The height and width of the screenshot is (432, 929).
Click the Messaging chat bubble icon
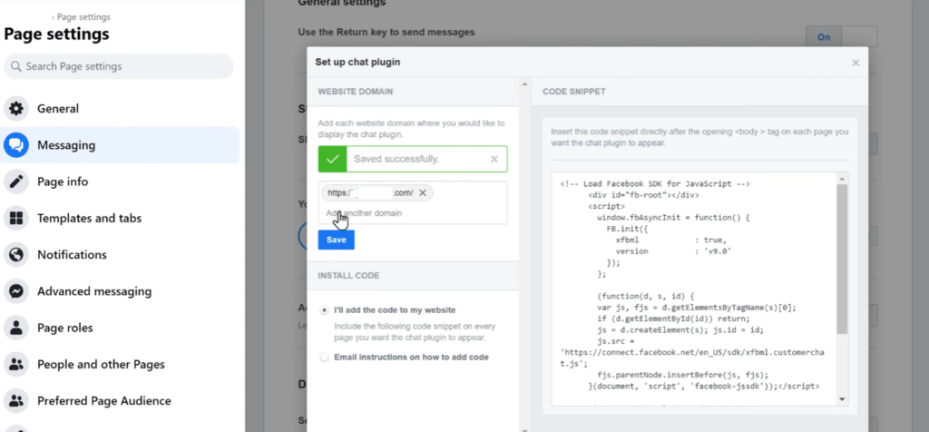coord(16,145)
